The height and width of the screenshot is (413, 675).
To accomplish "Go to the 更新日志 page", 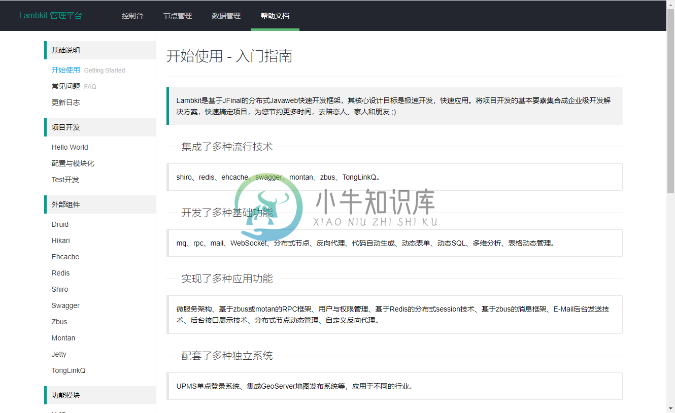I will coord(66,102).
